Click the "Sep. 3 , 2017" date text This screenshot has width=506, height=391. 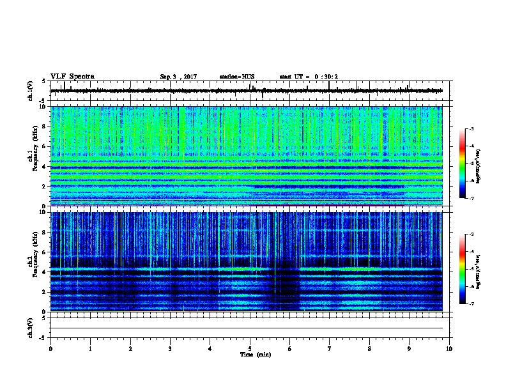178,77
